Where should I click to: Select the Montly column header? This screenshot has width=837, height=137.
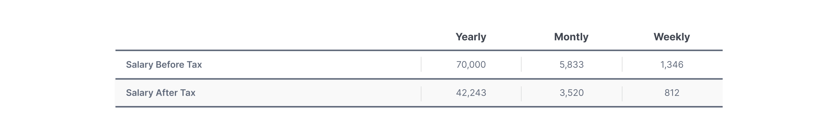pos(571,37)
